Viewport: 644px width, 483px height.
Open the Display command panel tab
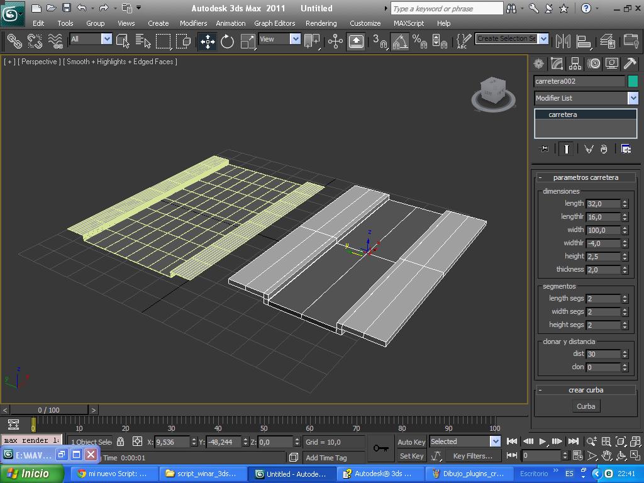point(611,64)
